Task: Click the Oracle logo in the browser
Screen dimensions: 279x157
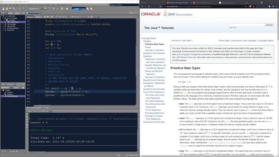Action: click(151, 14)
